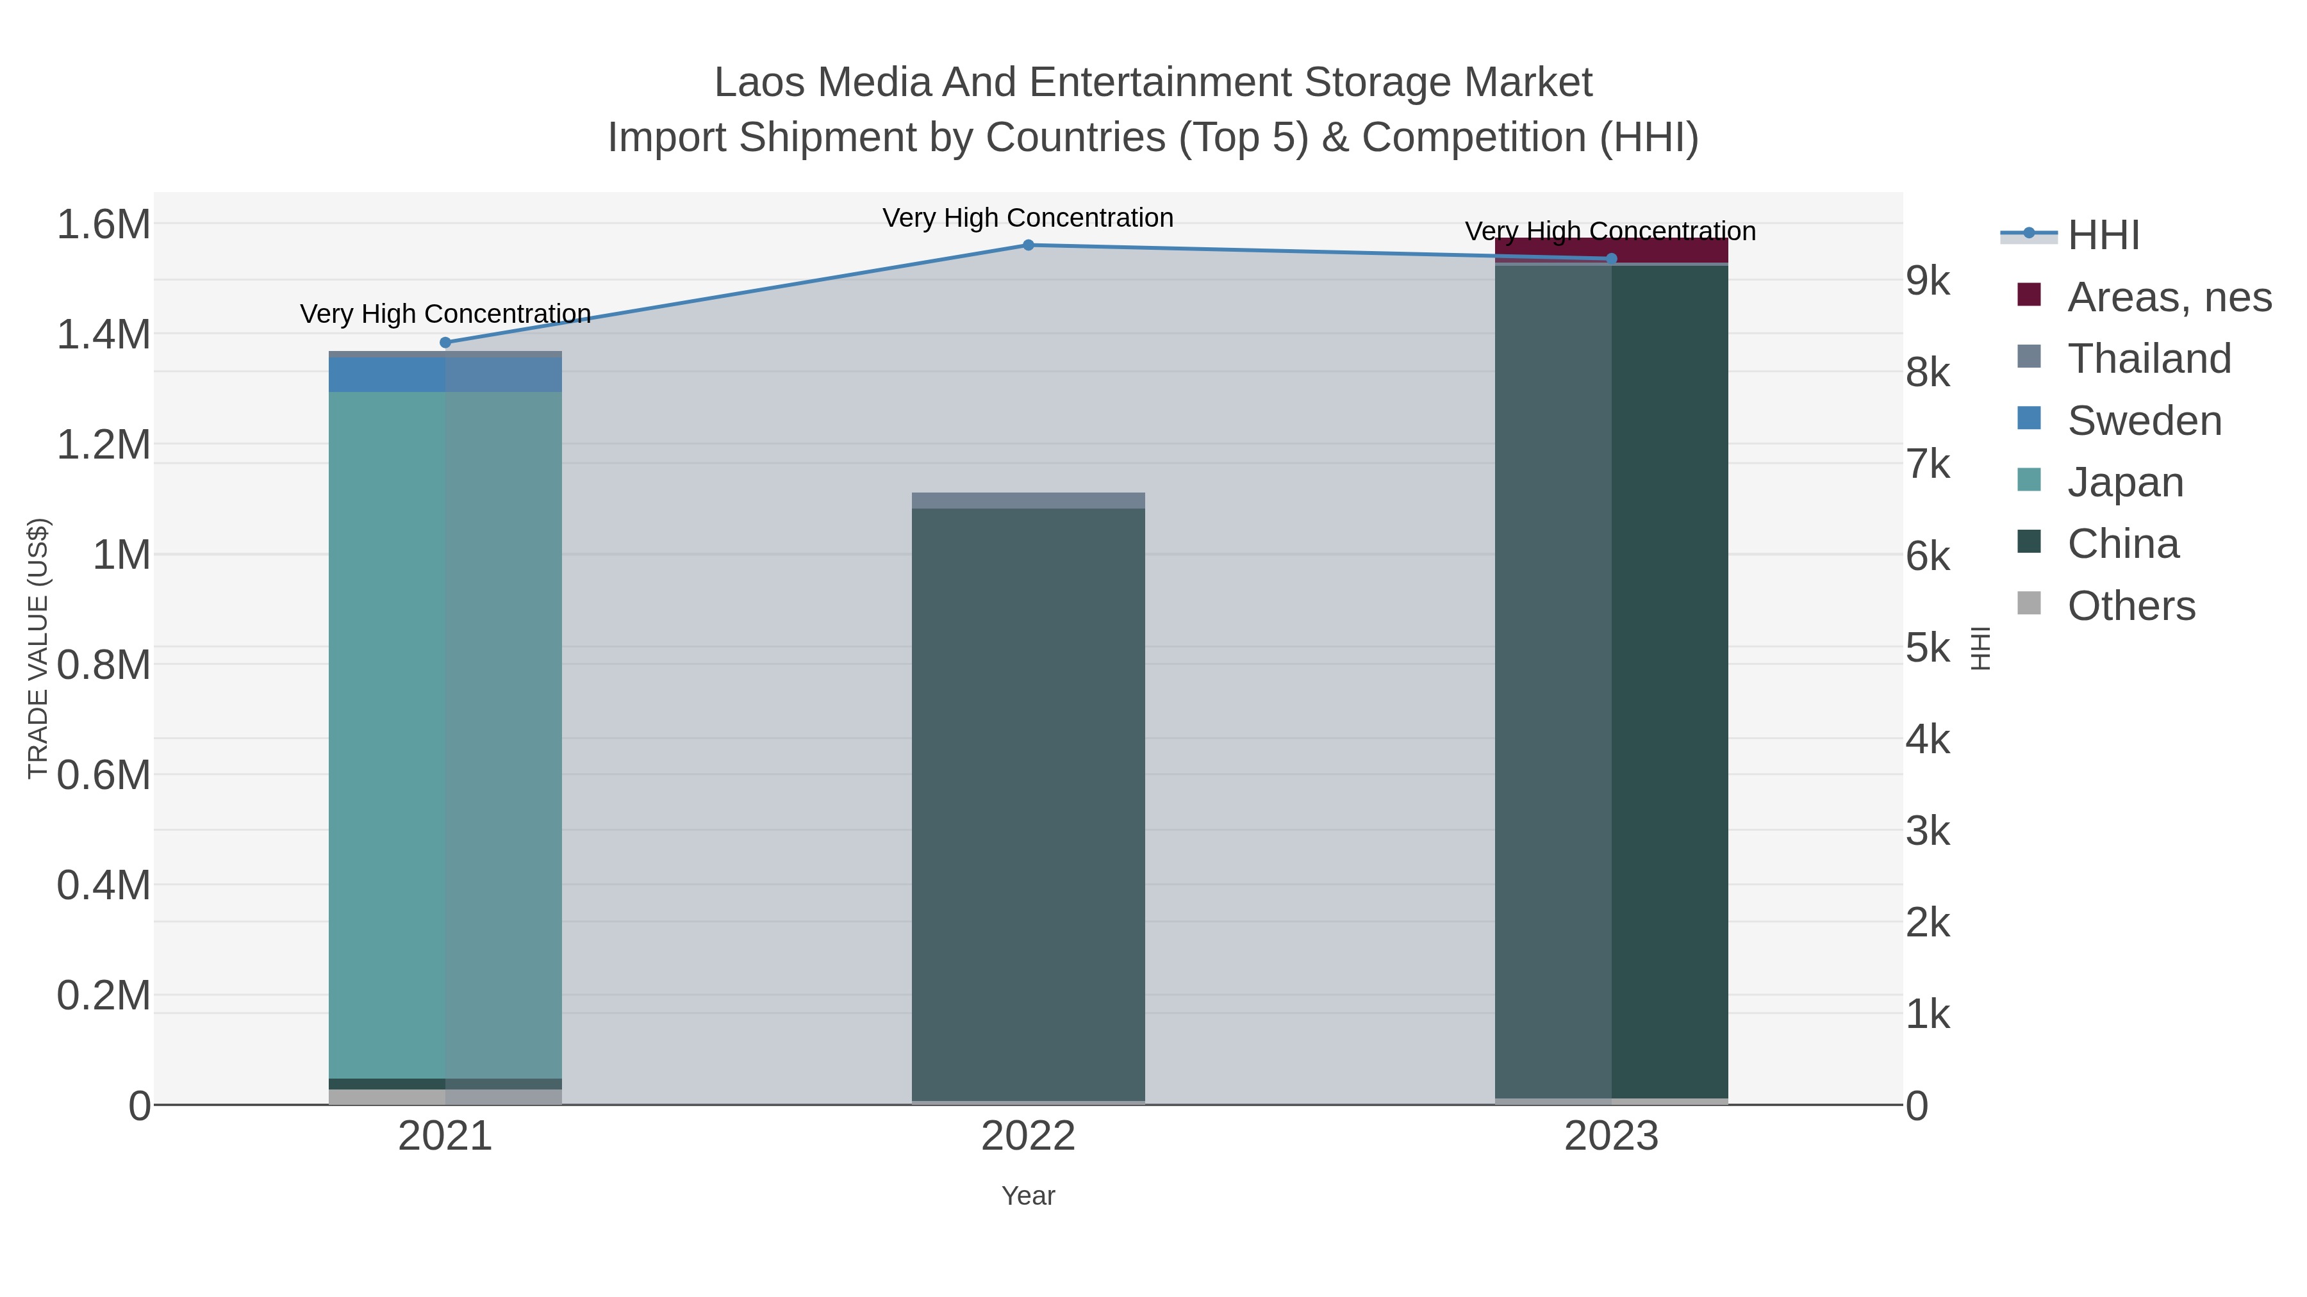The image size is (2307, 1297).
Task: Click the 'Year' axis title
Action: click(1028, 1196)
